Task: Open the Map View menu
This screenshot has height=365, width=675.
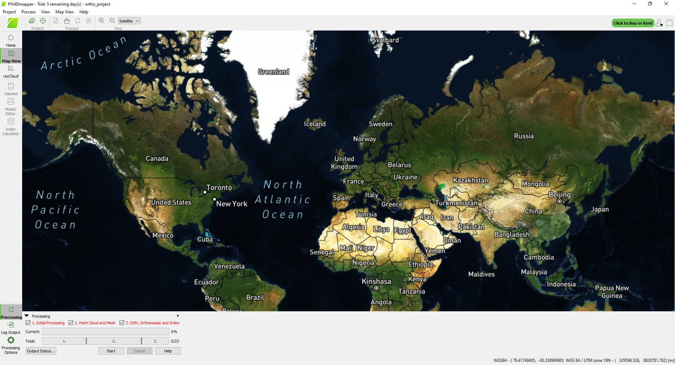Action: pyautogui.click(x=65, y=12)
